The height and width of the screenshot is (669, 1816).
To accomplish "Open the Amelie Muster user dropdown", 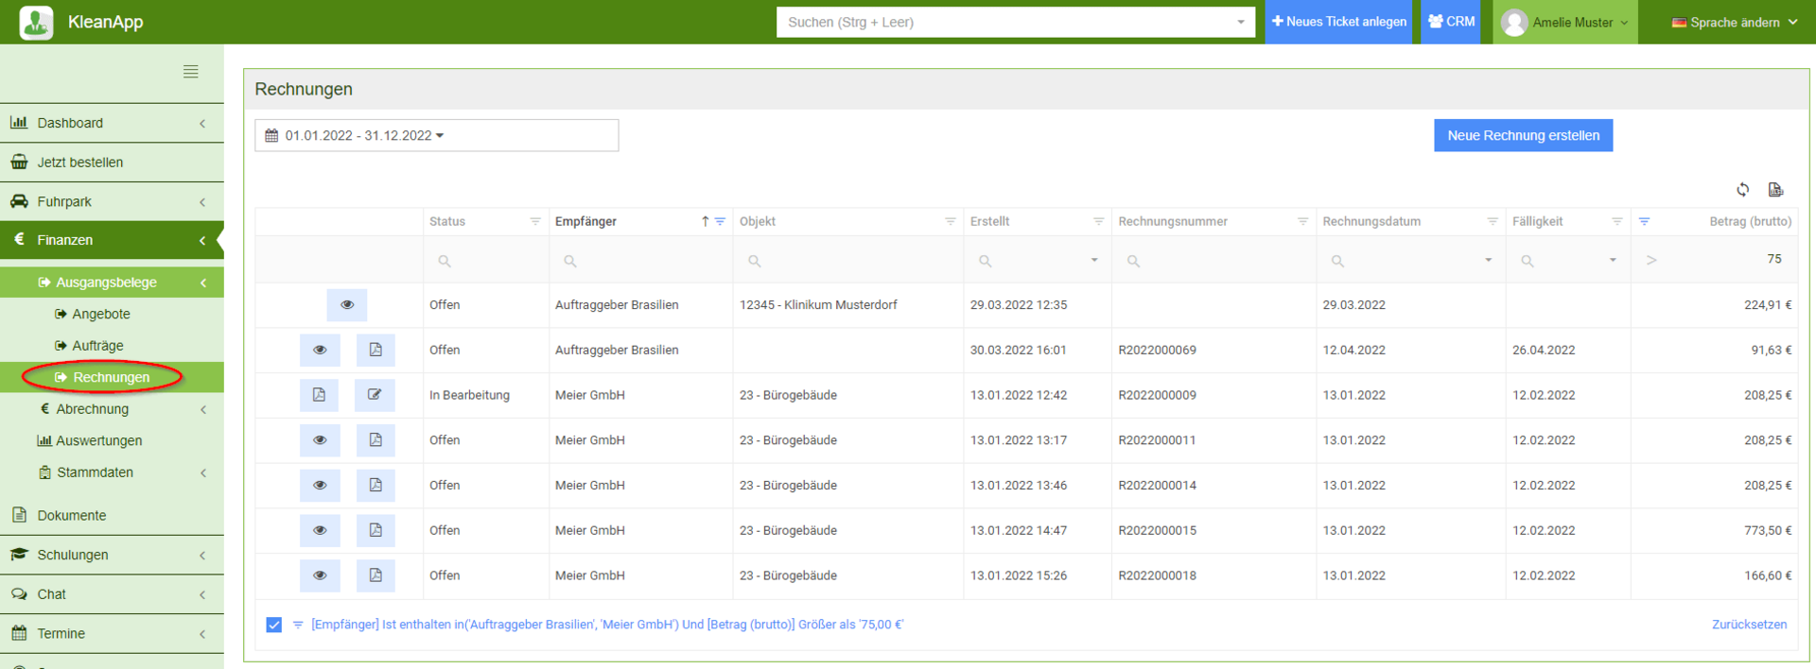I will (x=1565, y=22).
